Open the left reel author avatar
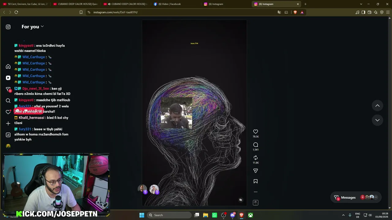The height and width of the screenshot is (220, 392). pos(142,189)
